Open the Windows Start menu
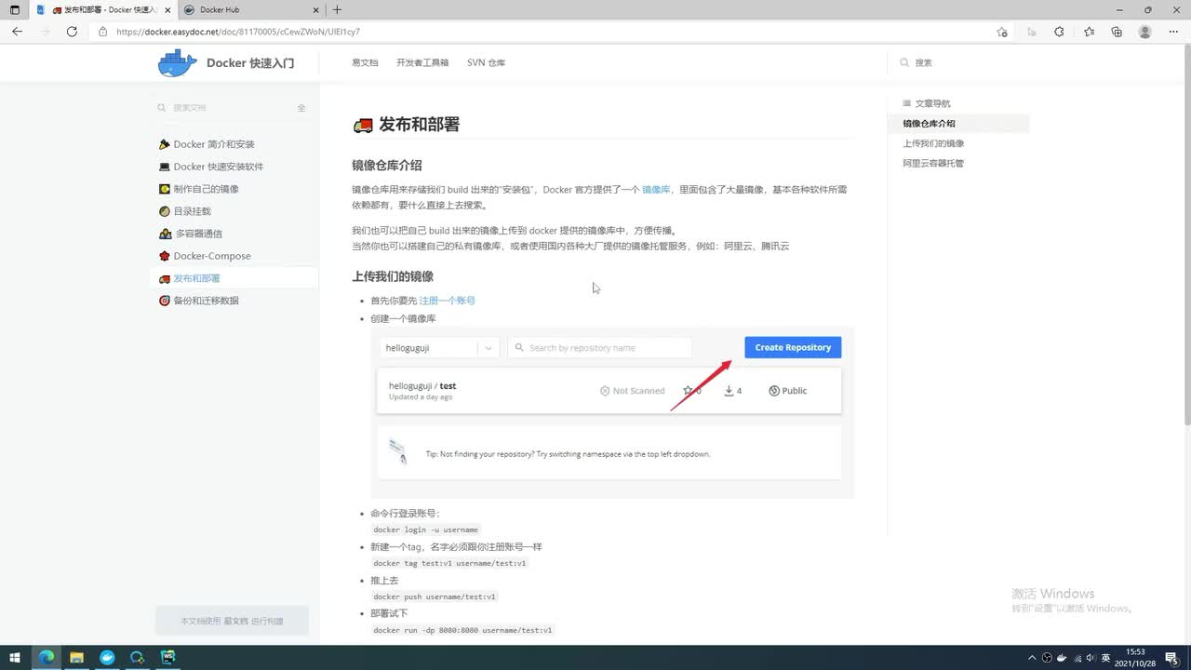Viewport: 1191px width, 670px height. click(x=14, y=657)
